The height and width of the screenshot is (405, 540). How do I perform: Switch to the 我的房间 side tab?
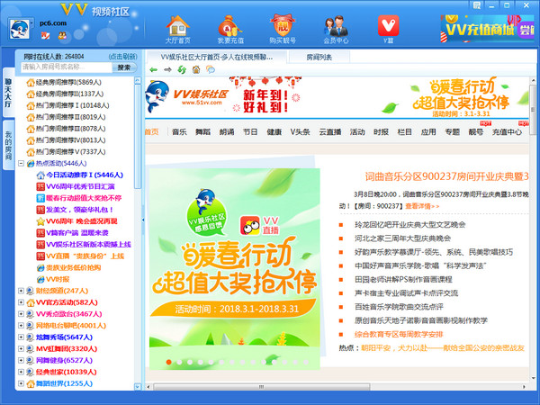(x=8, y=145)
